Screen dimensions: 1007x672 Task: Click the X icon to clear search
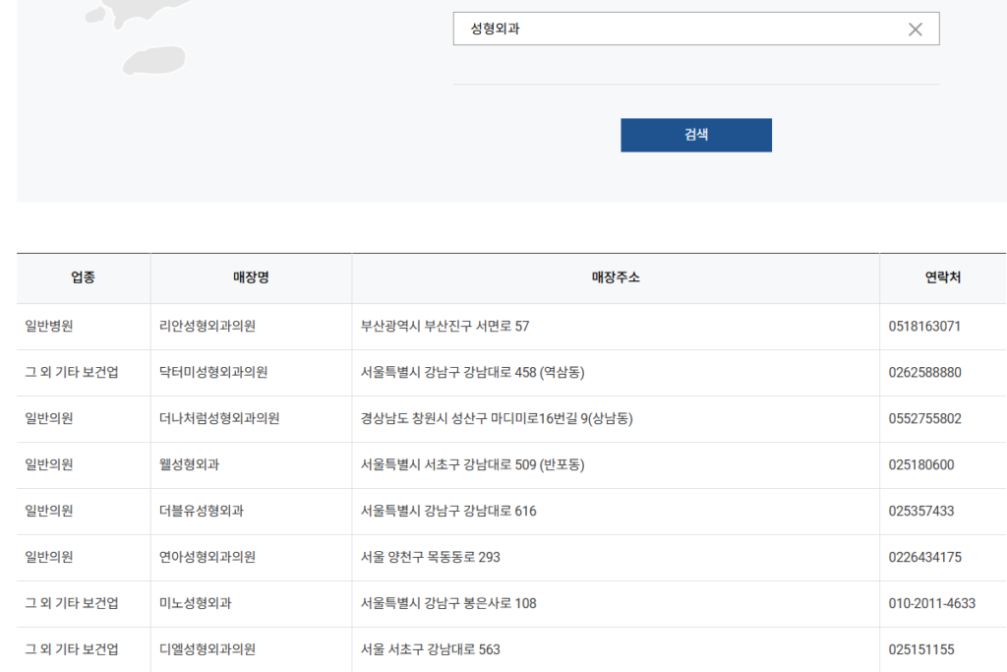coord(915,29)
